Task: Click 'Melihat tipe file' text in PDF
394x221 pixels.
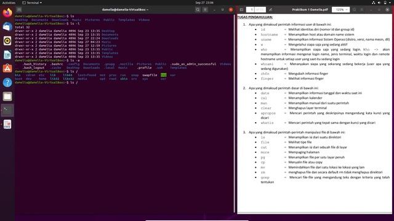Action: pyautogui.click(x=300, y=142)
